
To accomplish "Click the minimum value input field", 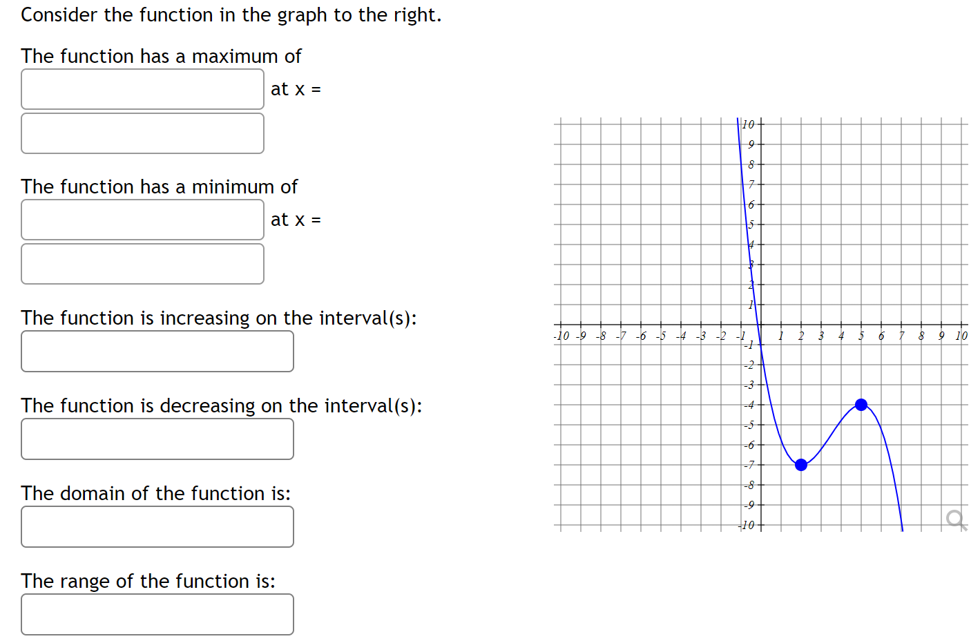I will tap(142, 220).
